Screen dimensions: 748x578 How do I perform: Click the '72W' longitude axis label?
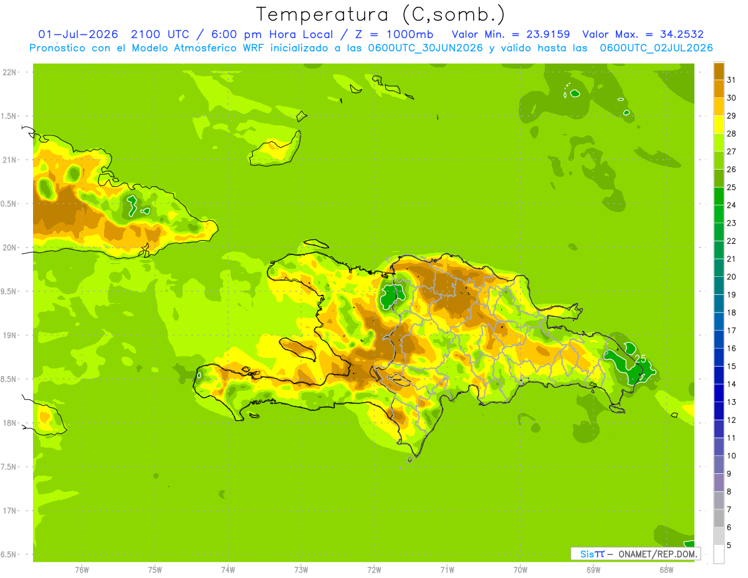tap(374, 569)
